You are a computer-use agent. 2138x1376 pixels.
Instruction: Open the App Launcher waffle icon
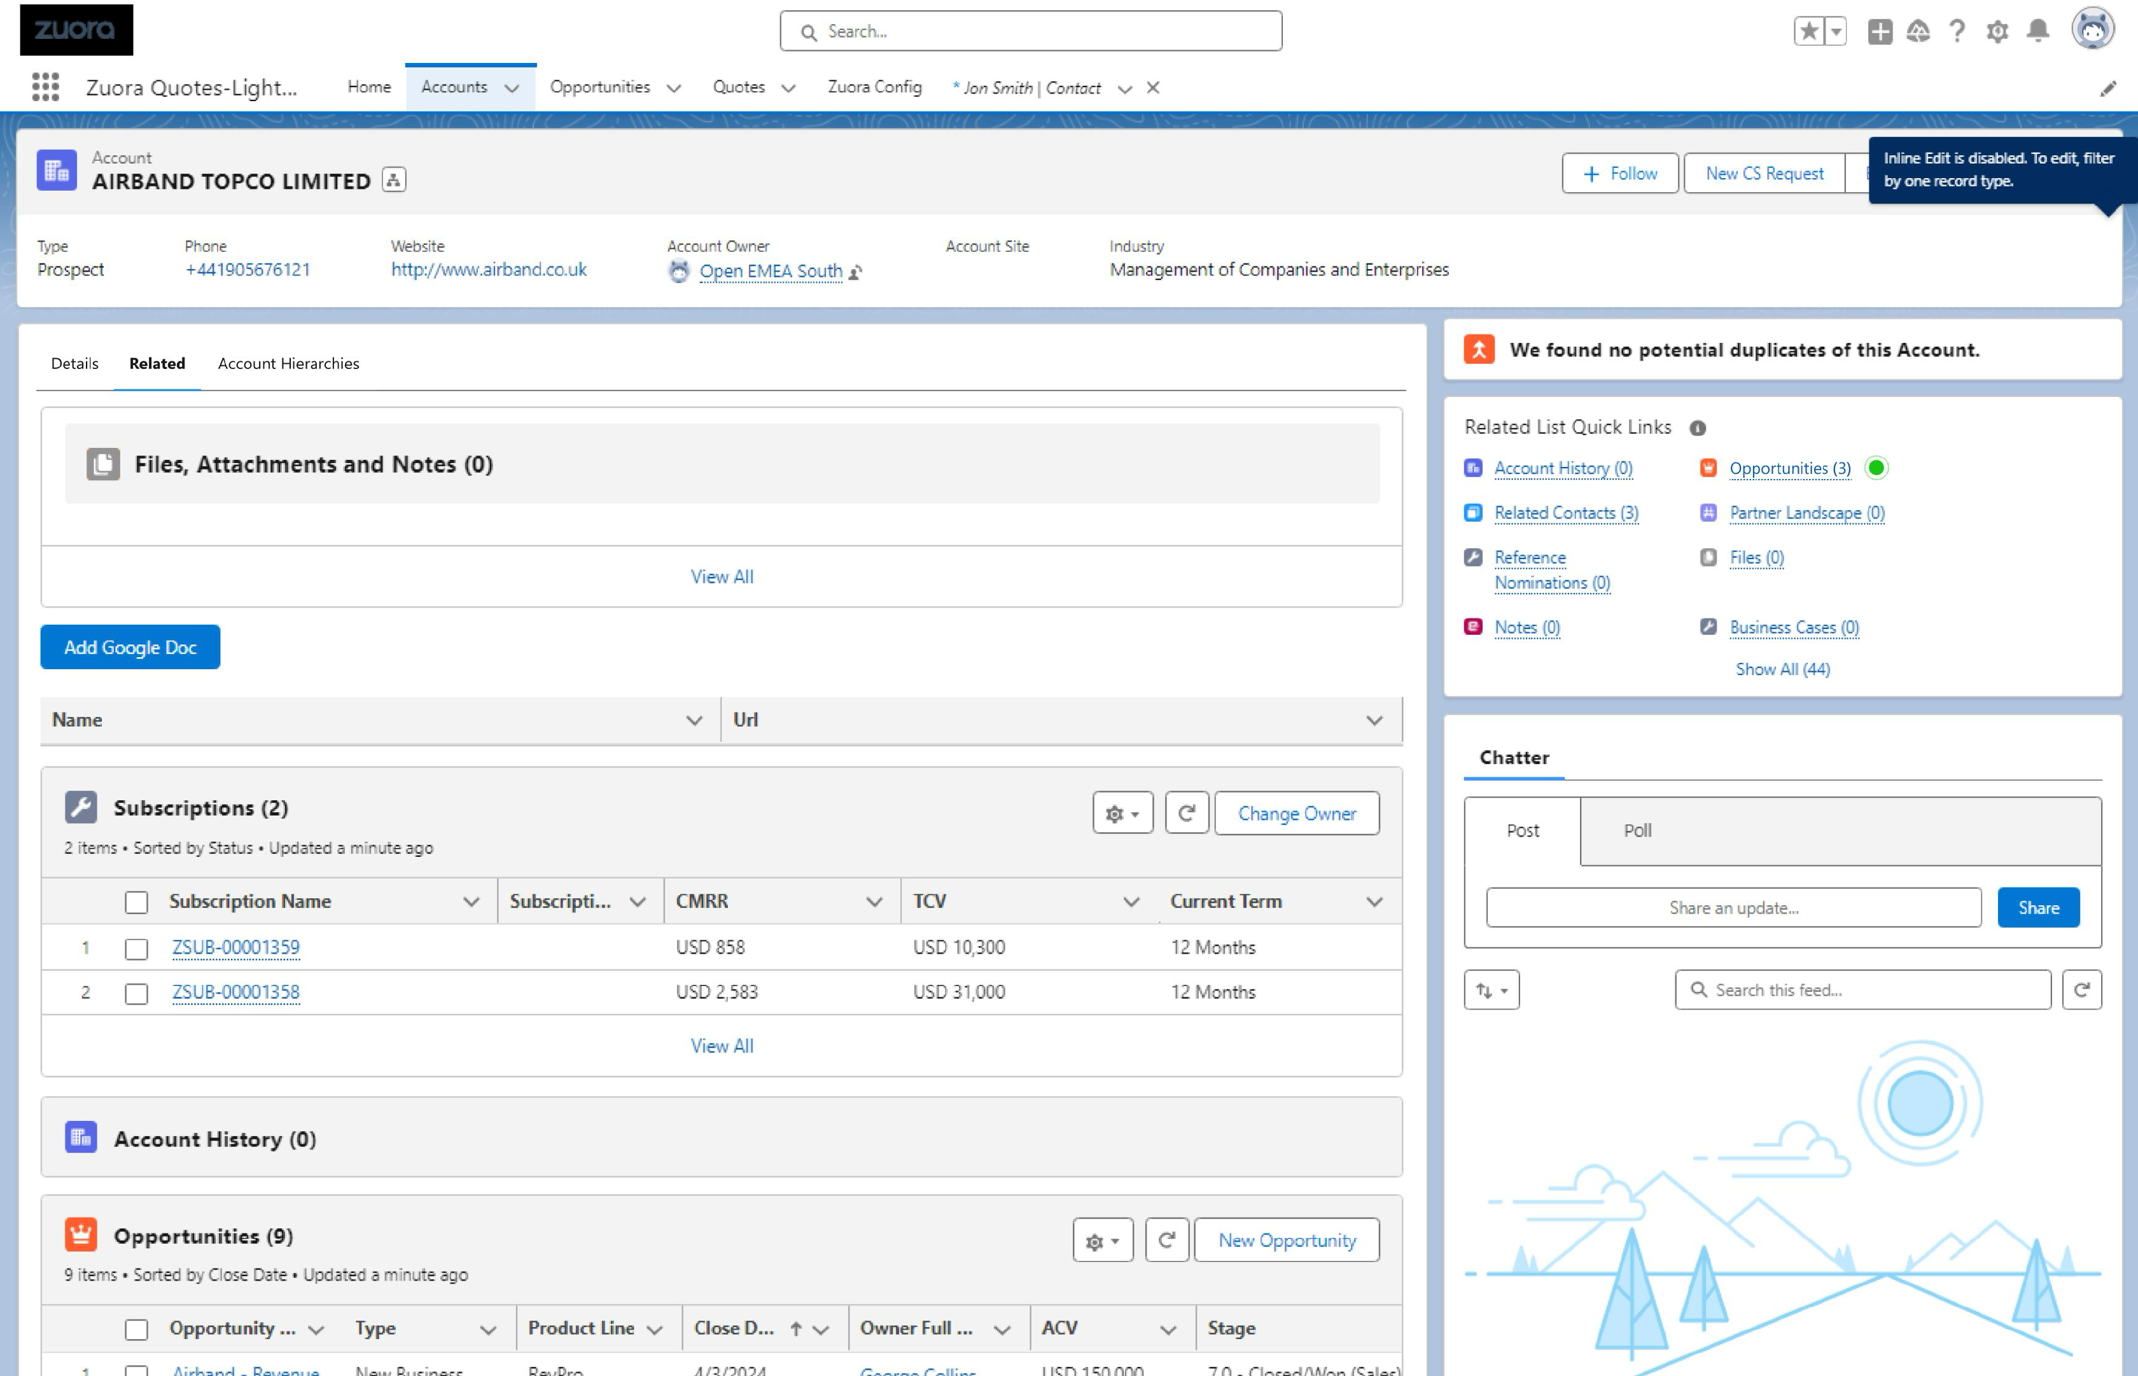tap(44, 87)
